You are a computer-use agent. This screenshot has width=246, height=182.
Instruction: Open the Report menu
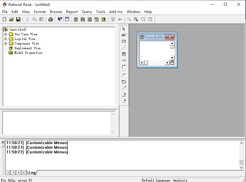[x=72, y=12]
